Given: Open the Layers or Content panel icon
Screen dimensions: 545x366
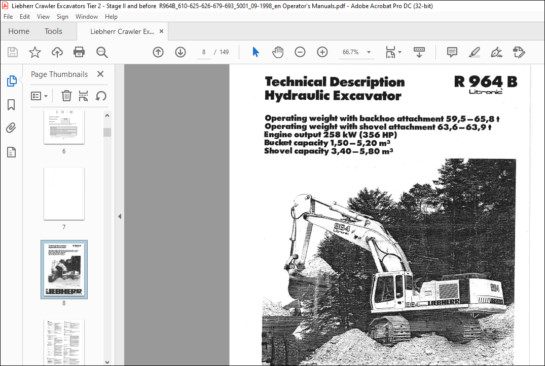Looking at the screenshot, I should (12, 152).
